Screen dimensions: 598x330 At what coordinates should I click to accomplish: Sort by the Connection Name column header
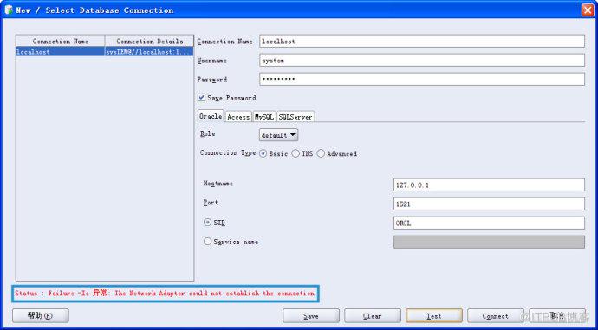tap(61, 41)
